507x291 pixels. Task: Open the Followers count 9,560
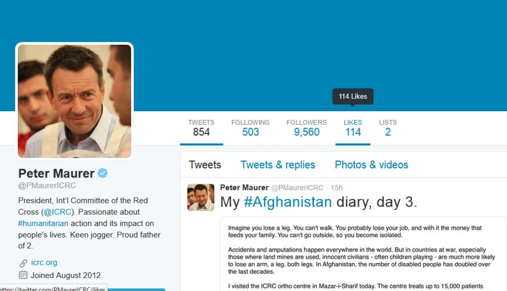[307, 128]
